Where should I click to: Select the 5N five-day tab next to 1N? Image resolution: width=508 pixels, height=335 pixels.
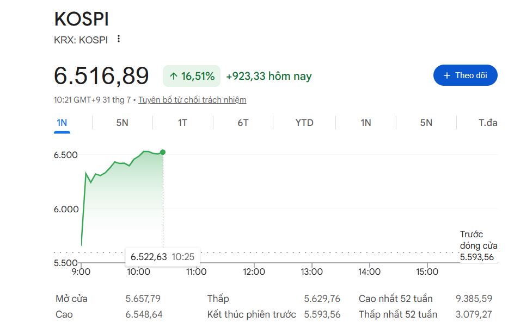coord(122,123)
